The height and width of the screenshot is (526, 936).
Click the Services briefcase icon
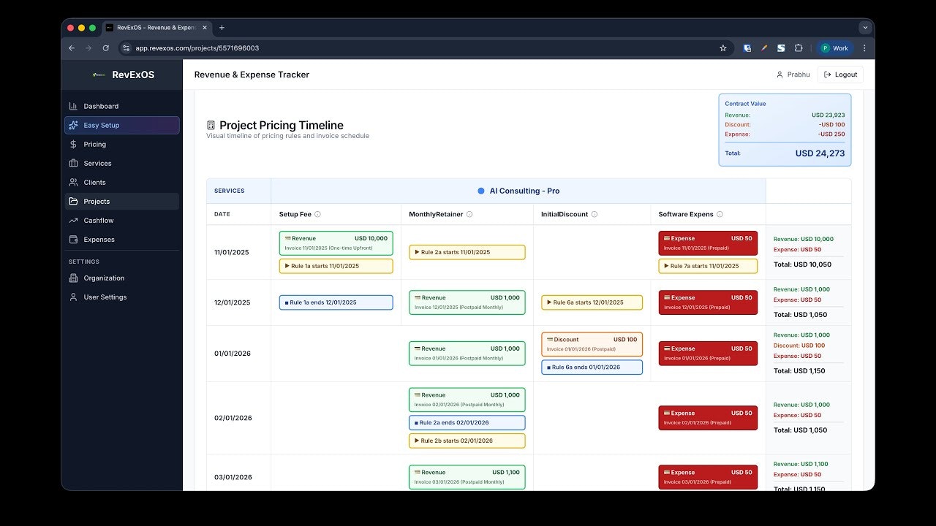coord(73,163)
